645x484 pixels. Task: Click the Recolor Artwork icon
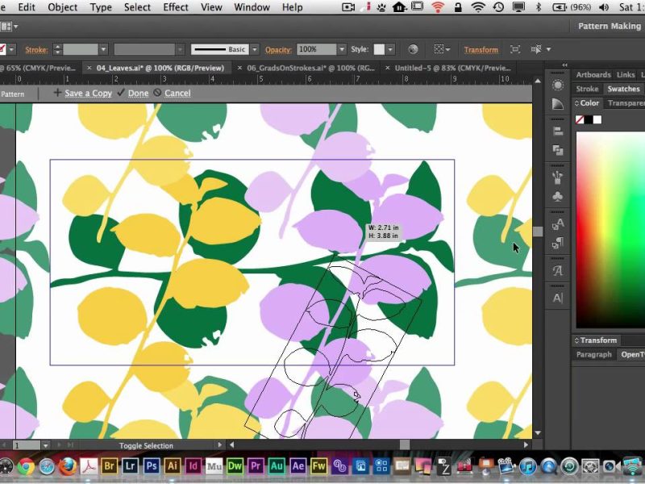(x=413, y=49)
